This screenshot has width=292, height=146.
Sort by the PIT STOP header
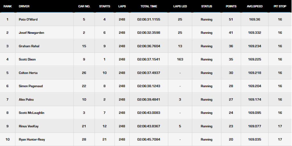pos(280,6)
